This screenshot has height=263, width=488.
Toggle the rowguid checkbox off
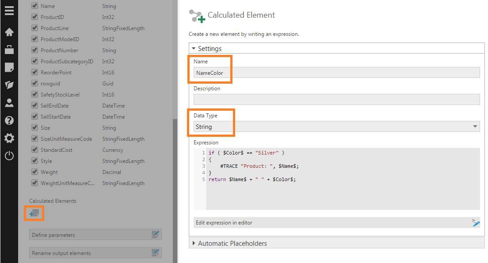(x=34, y=83)
